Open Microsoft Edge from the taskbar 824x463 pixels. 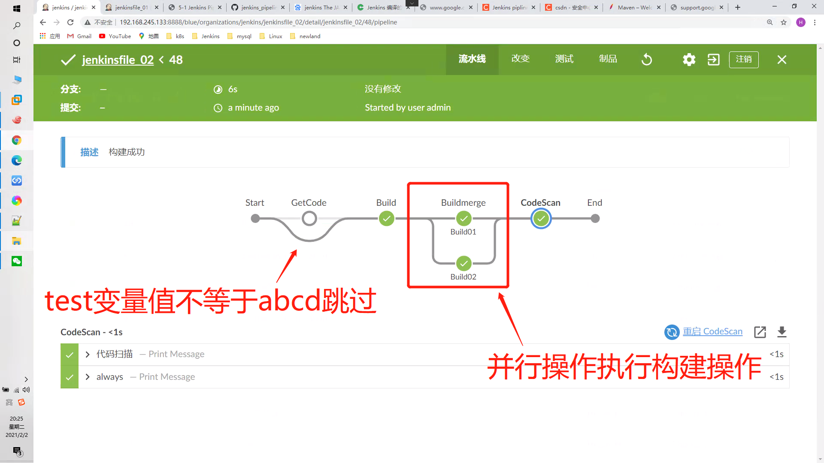coord(17,160)
